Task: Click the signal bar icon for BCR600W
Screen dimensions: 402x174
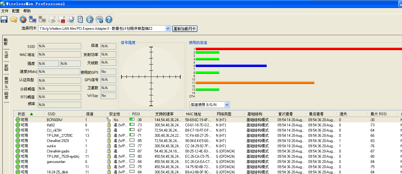Action: pos(132,119)
